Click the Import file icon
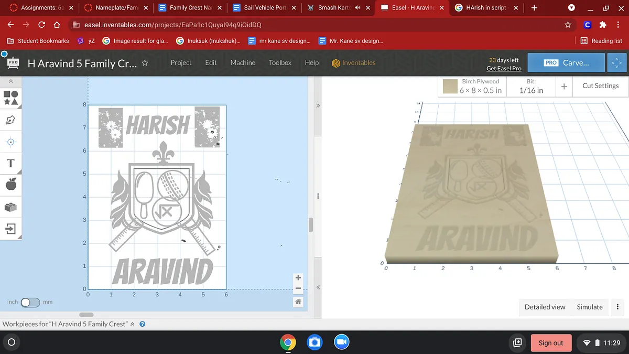This screenshot has width=629, height=354. 11,229
